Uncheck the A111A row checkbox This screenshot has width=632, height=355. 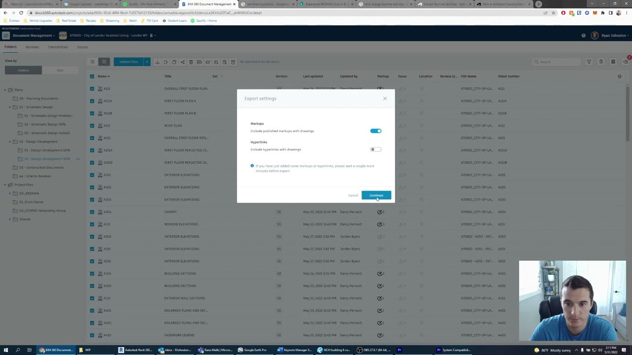[92, 101]
